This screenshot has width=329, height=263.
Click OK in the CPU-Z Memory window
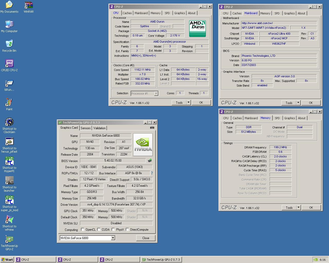(311, 208)
